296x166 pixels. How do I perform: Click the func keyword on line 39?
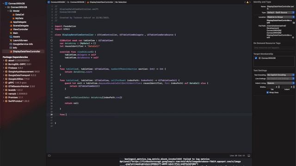62,114
